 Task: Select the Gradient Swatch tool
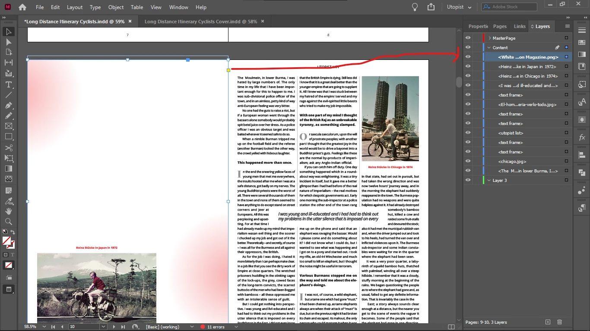[8, 169]
